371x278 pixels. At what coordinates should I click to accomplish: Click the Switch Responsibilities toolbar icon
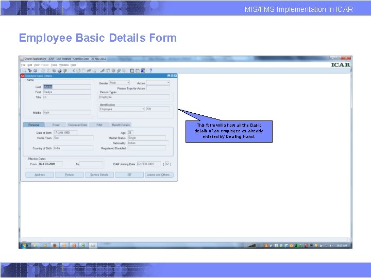tap(54, 71)
